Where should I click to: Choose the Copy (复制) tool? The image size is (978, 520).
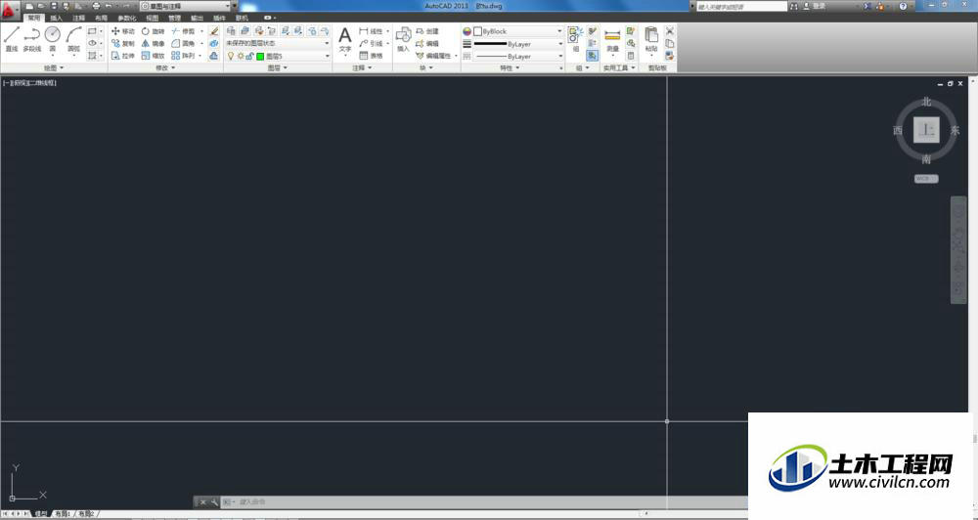[123, 43]
